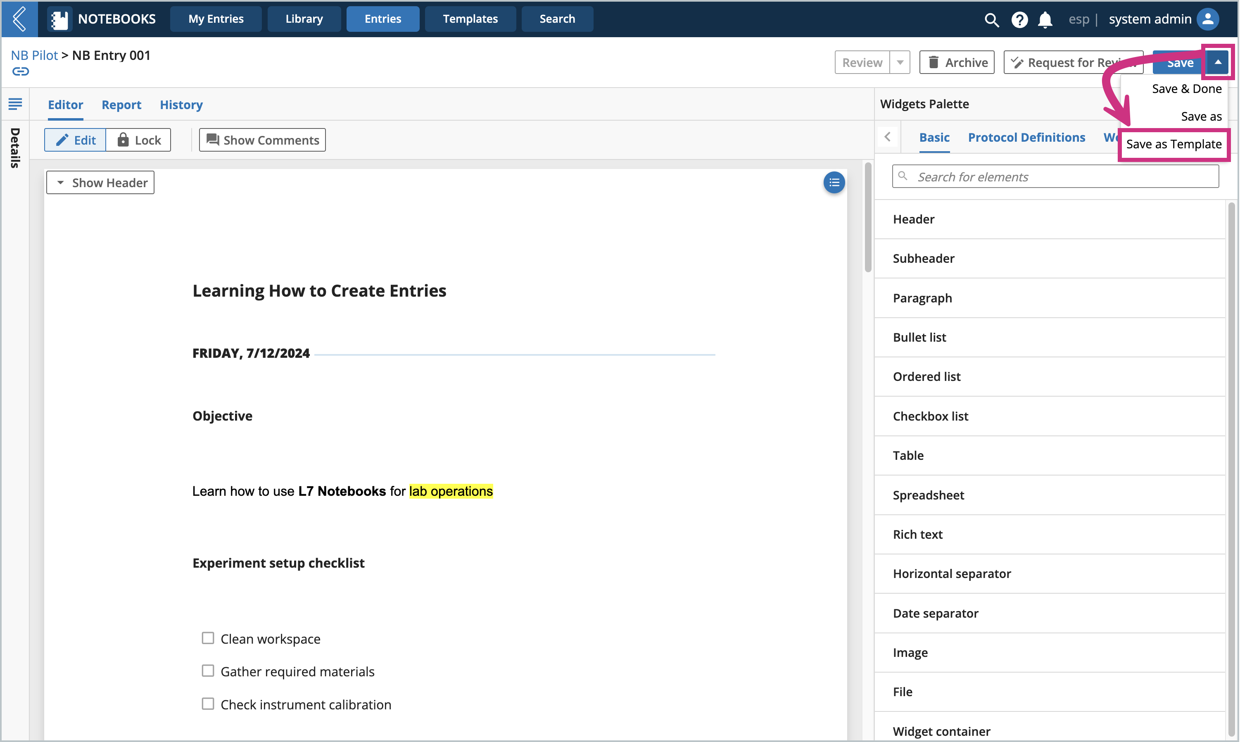Click the back chevron icon at top-left

coord(19,19)
